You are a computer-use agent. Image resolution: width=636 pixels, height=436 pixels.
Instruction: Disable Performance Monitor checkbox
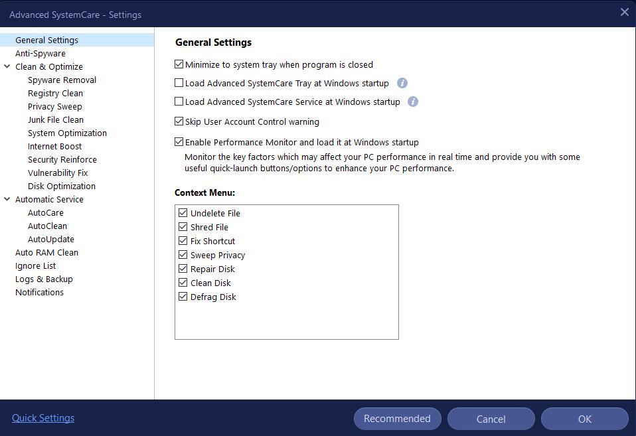(179, 141)
